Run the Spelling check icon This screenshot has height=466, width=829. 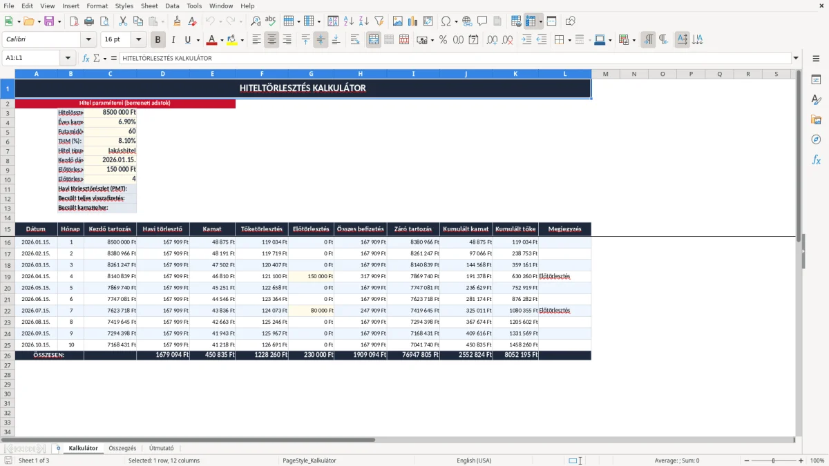[x=271, y=21]
